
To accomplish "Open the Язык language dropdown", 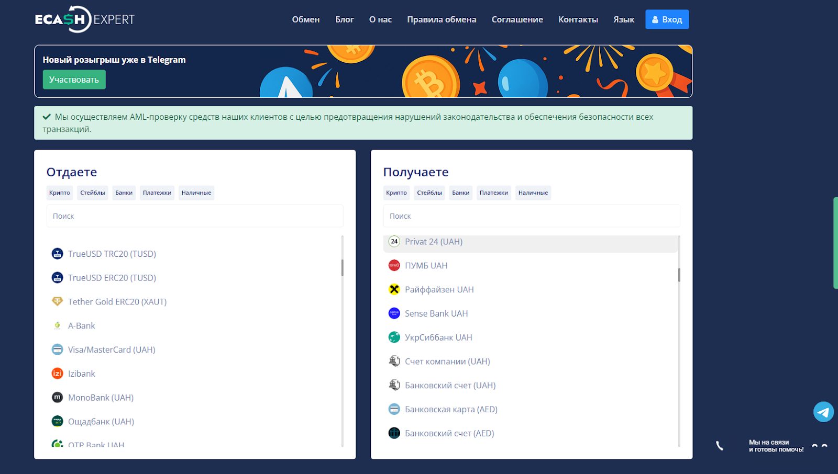I will click(624, 19).
